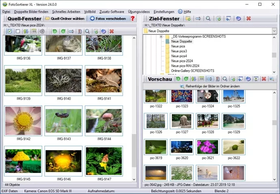Click the slideshow play icon in Vorschau toolbar
The height and width of the screenshot is (194, 280).
tap(256, 79)
